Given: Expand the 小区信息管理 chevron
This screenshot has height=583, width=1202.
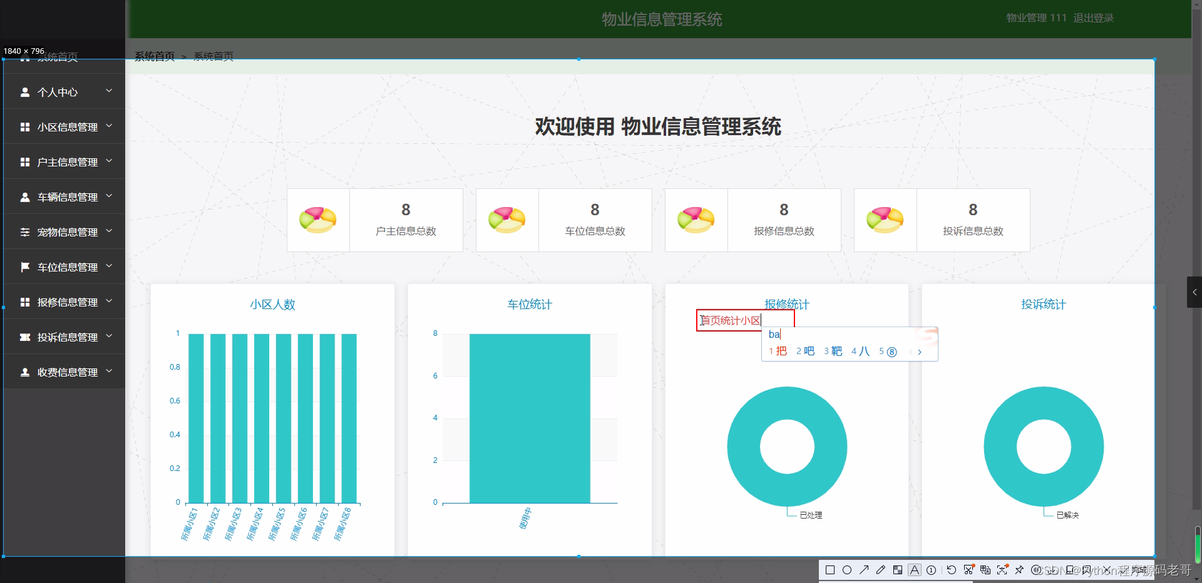Looking at the screenshot, I should coord(109,126).
